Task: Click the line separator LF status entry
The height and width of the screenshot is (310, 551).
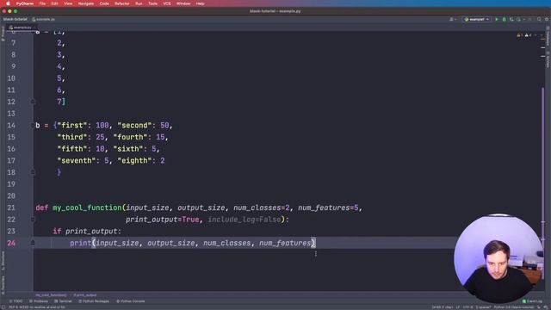Action: tap(458, 307)
